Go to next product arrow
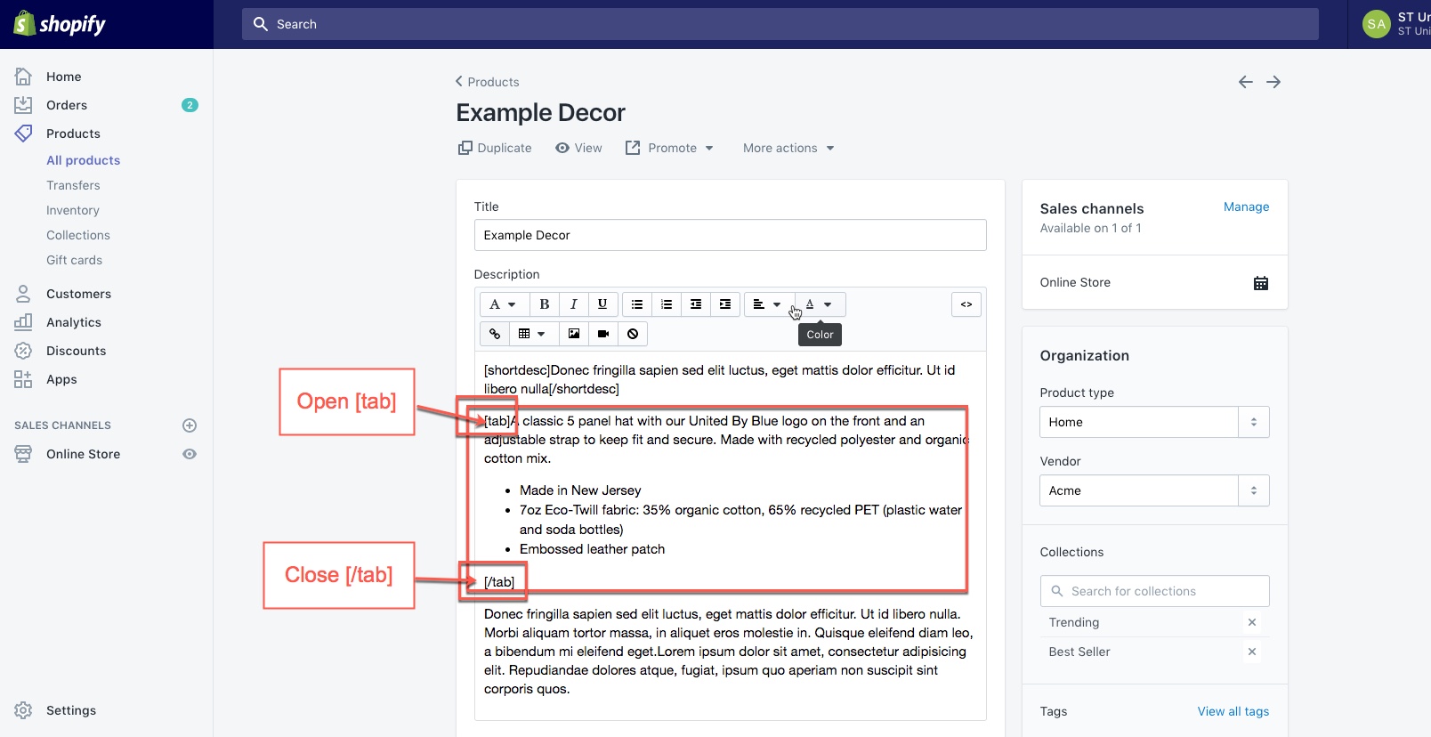This screenshot has height=737, width=1431. [x=1273, y=82]
